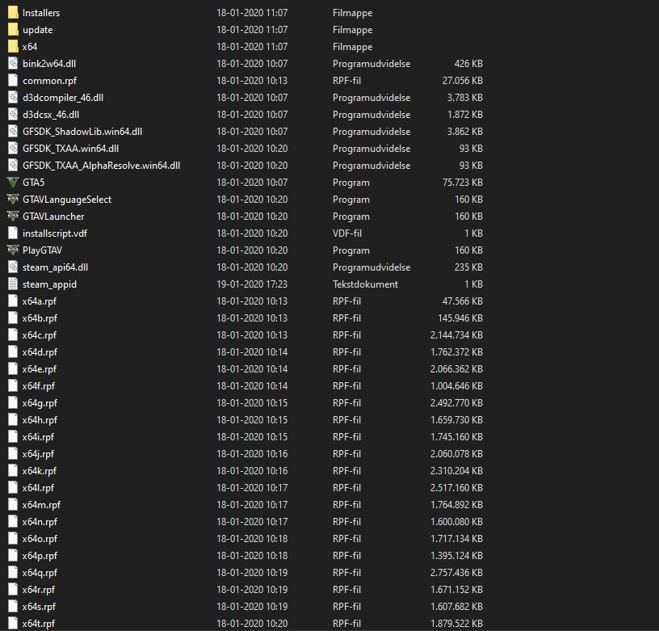Click the x64j.rpf file icon

13,454
